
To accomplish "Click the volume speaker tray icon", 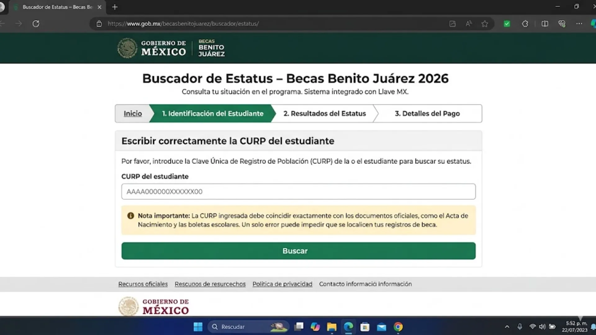I will [542, 327].
